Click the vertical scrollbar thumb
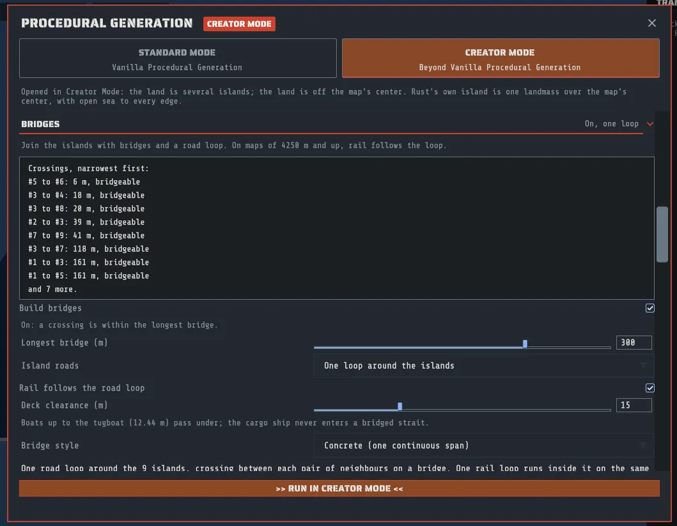 pyautogui.click(x=662, y=235)
